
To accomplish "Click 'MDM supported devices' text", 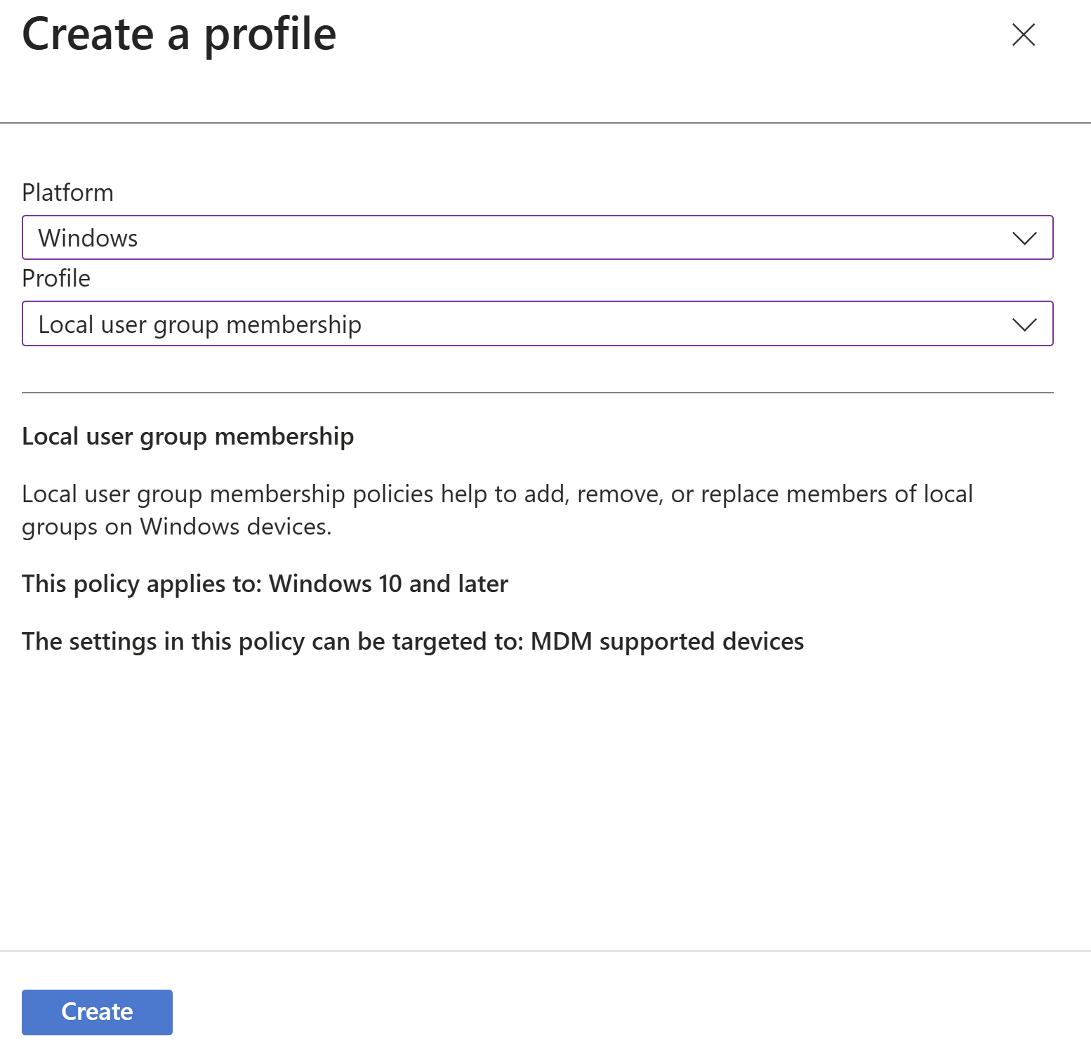I will 667,641.
